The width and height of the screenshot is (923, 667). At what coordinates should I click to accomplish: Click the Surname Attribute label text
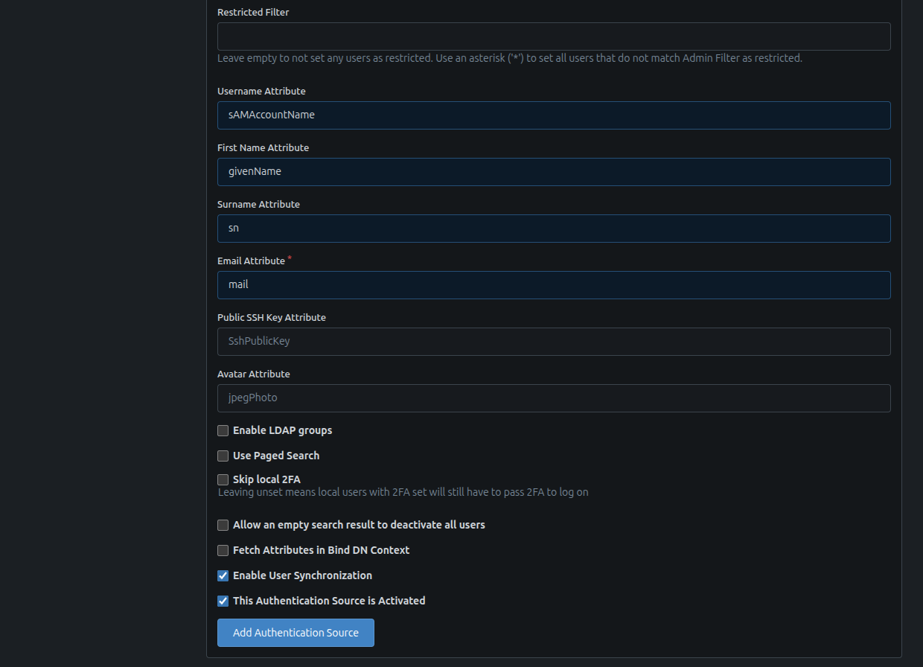[x=258, y=204]
